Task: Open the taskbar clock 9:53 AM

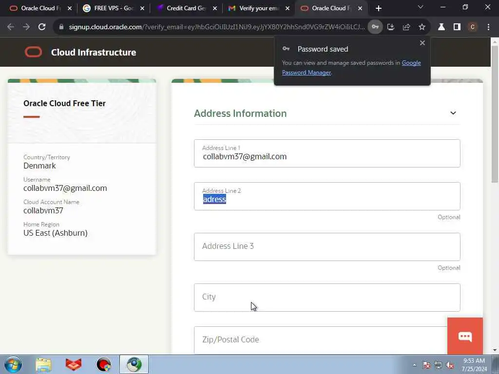Action: [474, 365]
